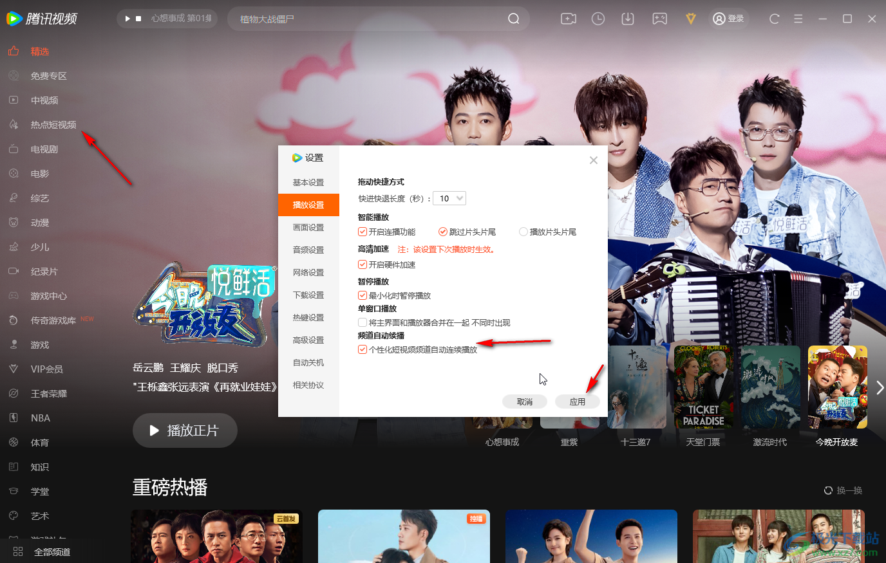Open 免费专区 in the sidebar
Image resolution: width=886 pixels, height=563 pixels.
49,76
